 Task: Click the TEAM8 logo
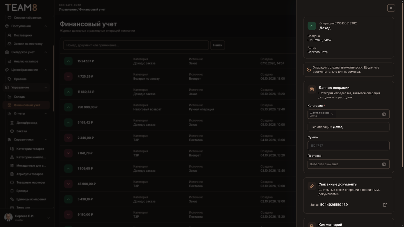click(x=21, y=7)
